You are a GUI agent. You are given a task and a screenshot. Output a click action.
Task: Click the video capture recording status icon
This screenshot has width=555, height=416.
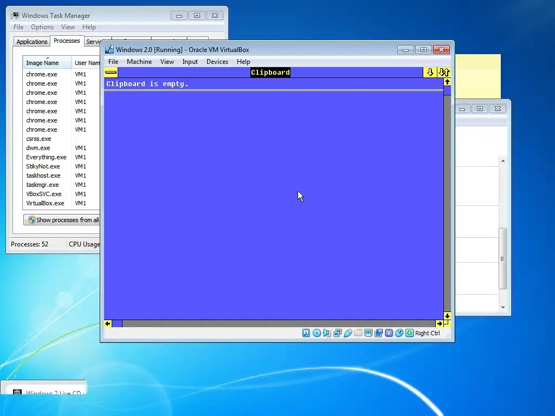point(379,333)
